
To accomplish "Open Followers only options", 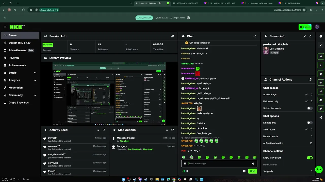I will 288,101.
